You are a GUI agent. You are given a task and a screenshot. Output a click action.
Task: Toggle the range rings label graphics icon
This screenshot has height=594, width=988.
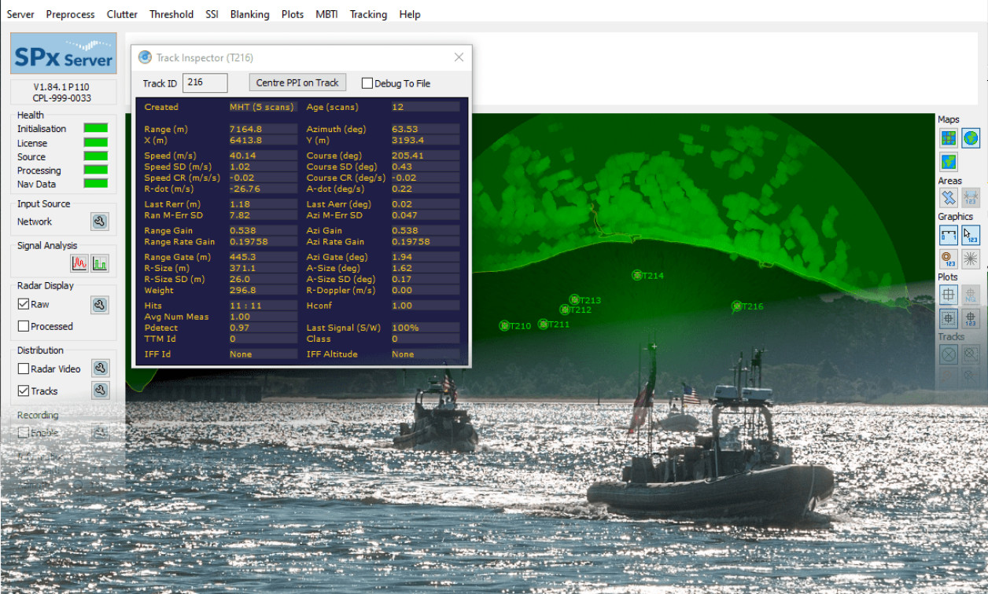click(949, 258)
